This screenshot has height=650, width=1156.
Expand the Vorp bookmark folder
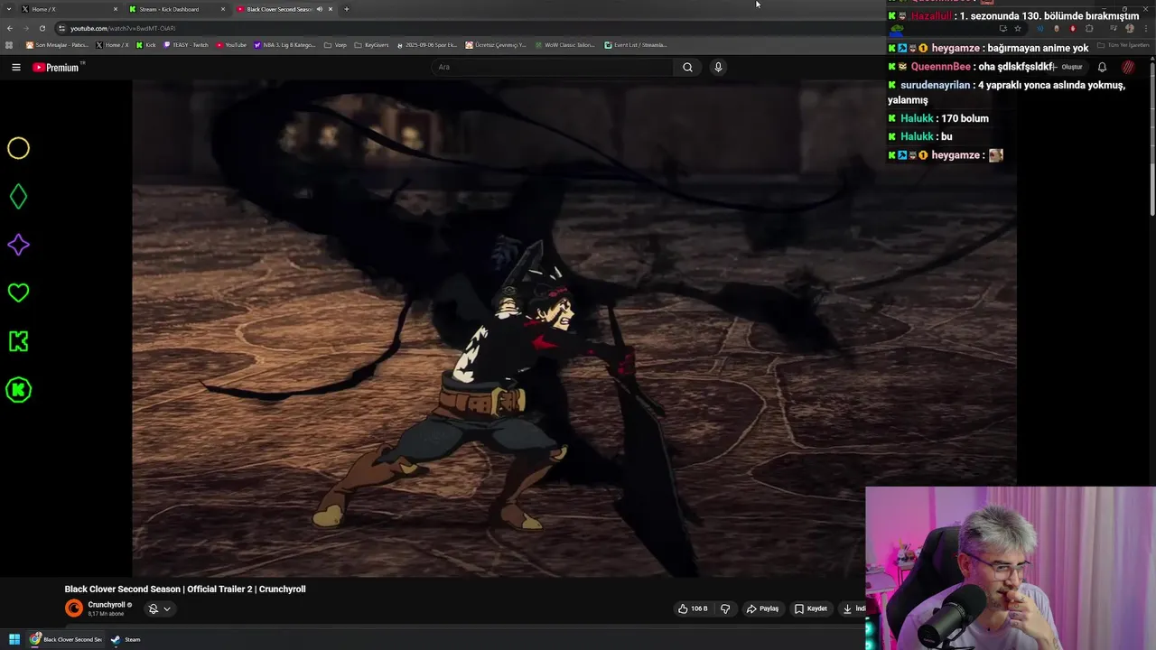335,45
